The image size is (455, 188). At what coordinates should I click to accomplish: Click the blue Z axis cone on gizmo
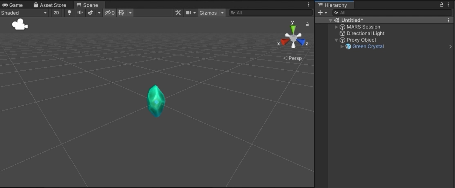(x=301, y=42)
